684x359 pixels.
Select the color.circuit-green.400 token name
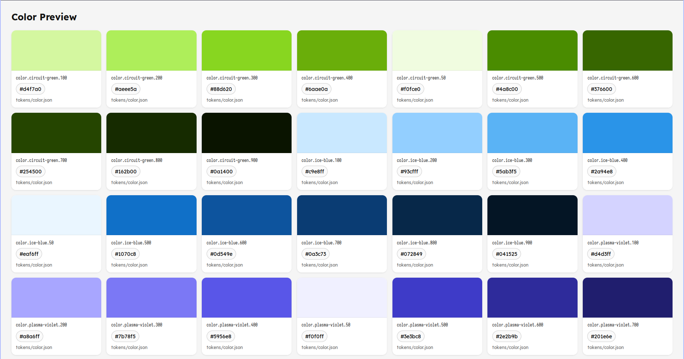pos(327,78)
